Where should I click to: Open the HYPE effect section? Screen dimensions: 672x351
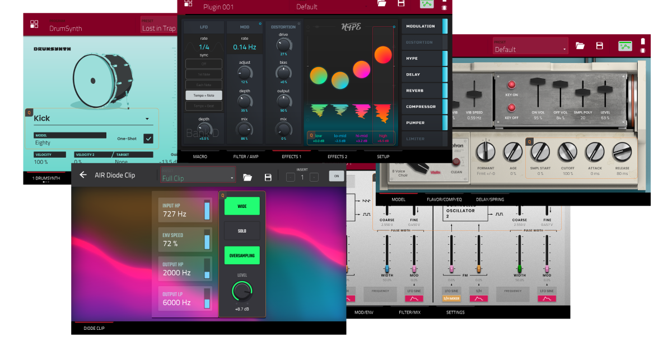tap(424, 59)
